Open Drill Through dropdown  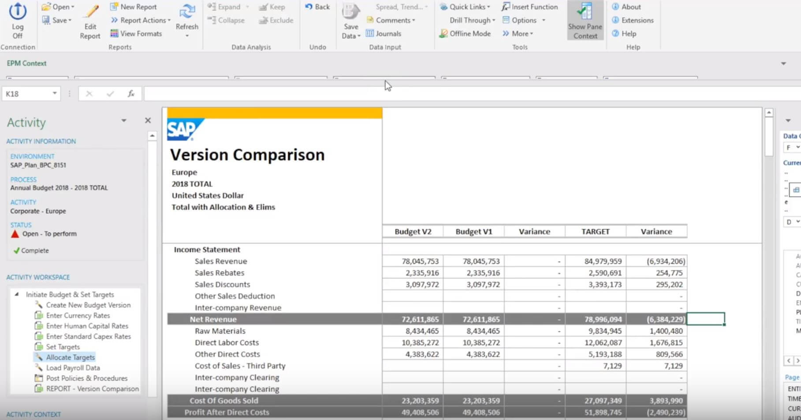click(472, 20)
